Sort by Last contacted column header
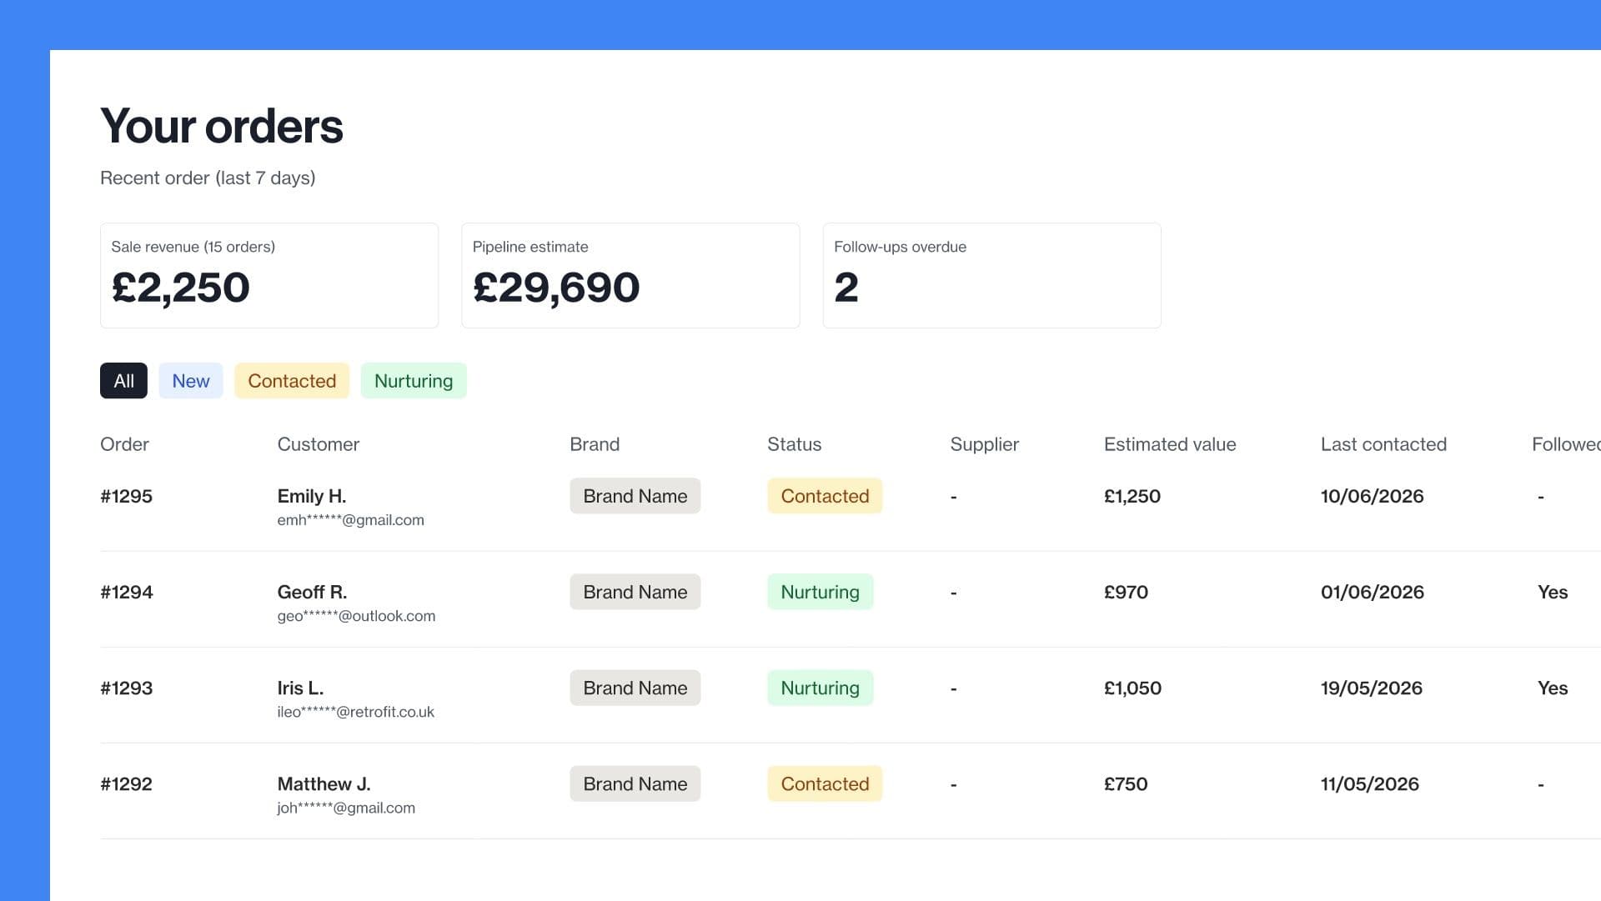The width and height of the screenshot is (1601, 901). pyautogui.click(x=1383, y=444)
